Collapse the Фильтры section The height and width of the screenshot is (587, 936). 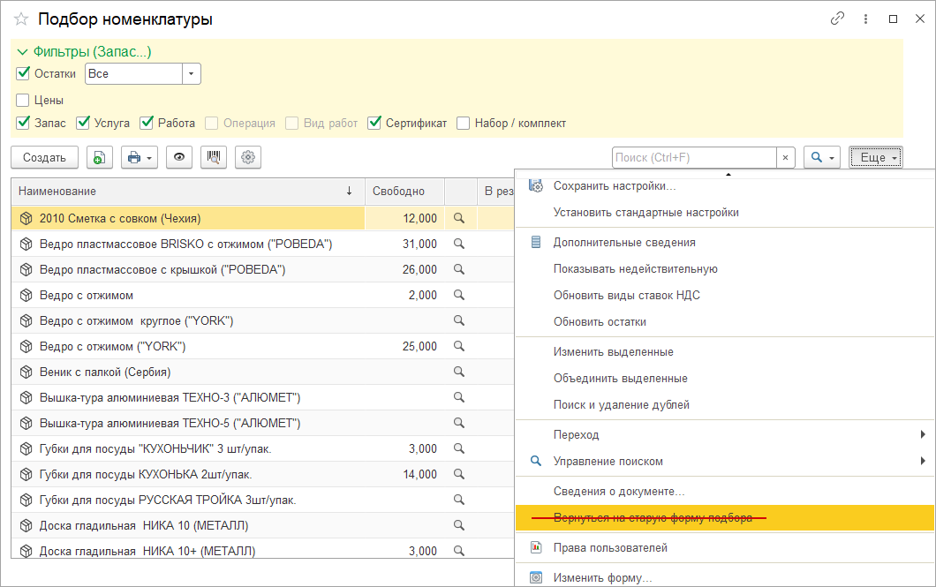[22, 52]
